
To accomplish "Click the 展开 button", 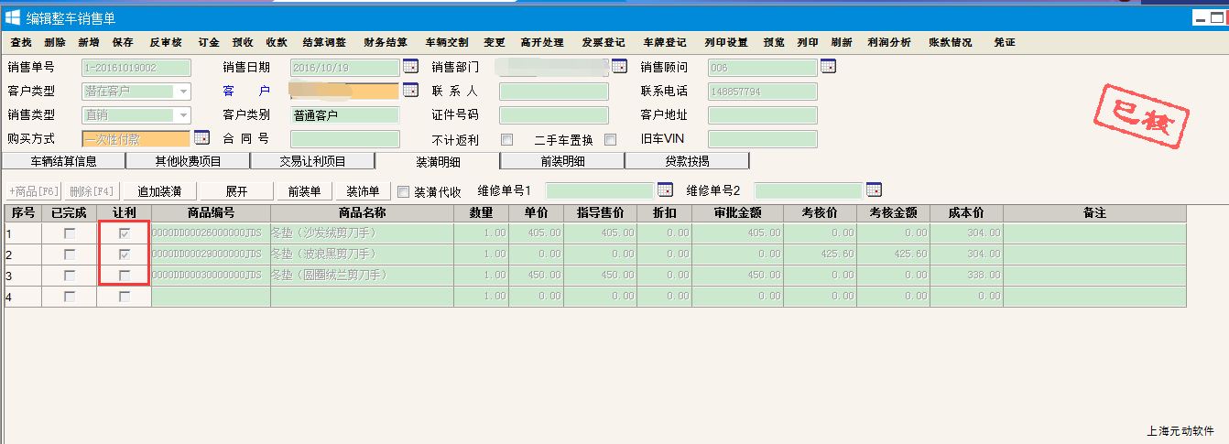I will pos(236,191).
